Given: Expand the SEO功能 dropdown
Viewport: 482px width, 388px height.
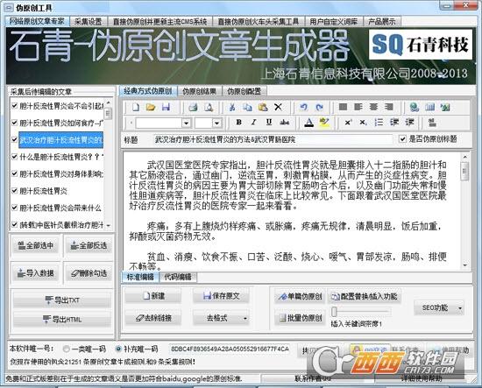Looking at the screenshot, I should pos(460,307).
